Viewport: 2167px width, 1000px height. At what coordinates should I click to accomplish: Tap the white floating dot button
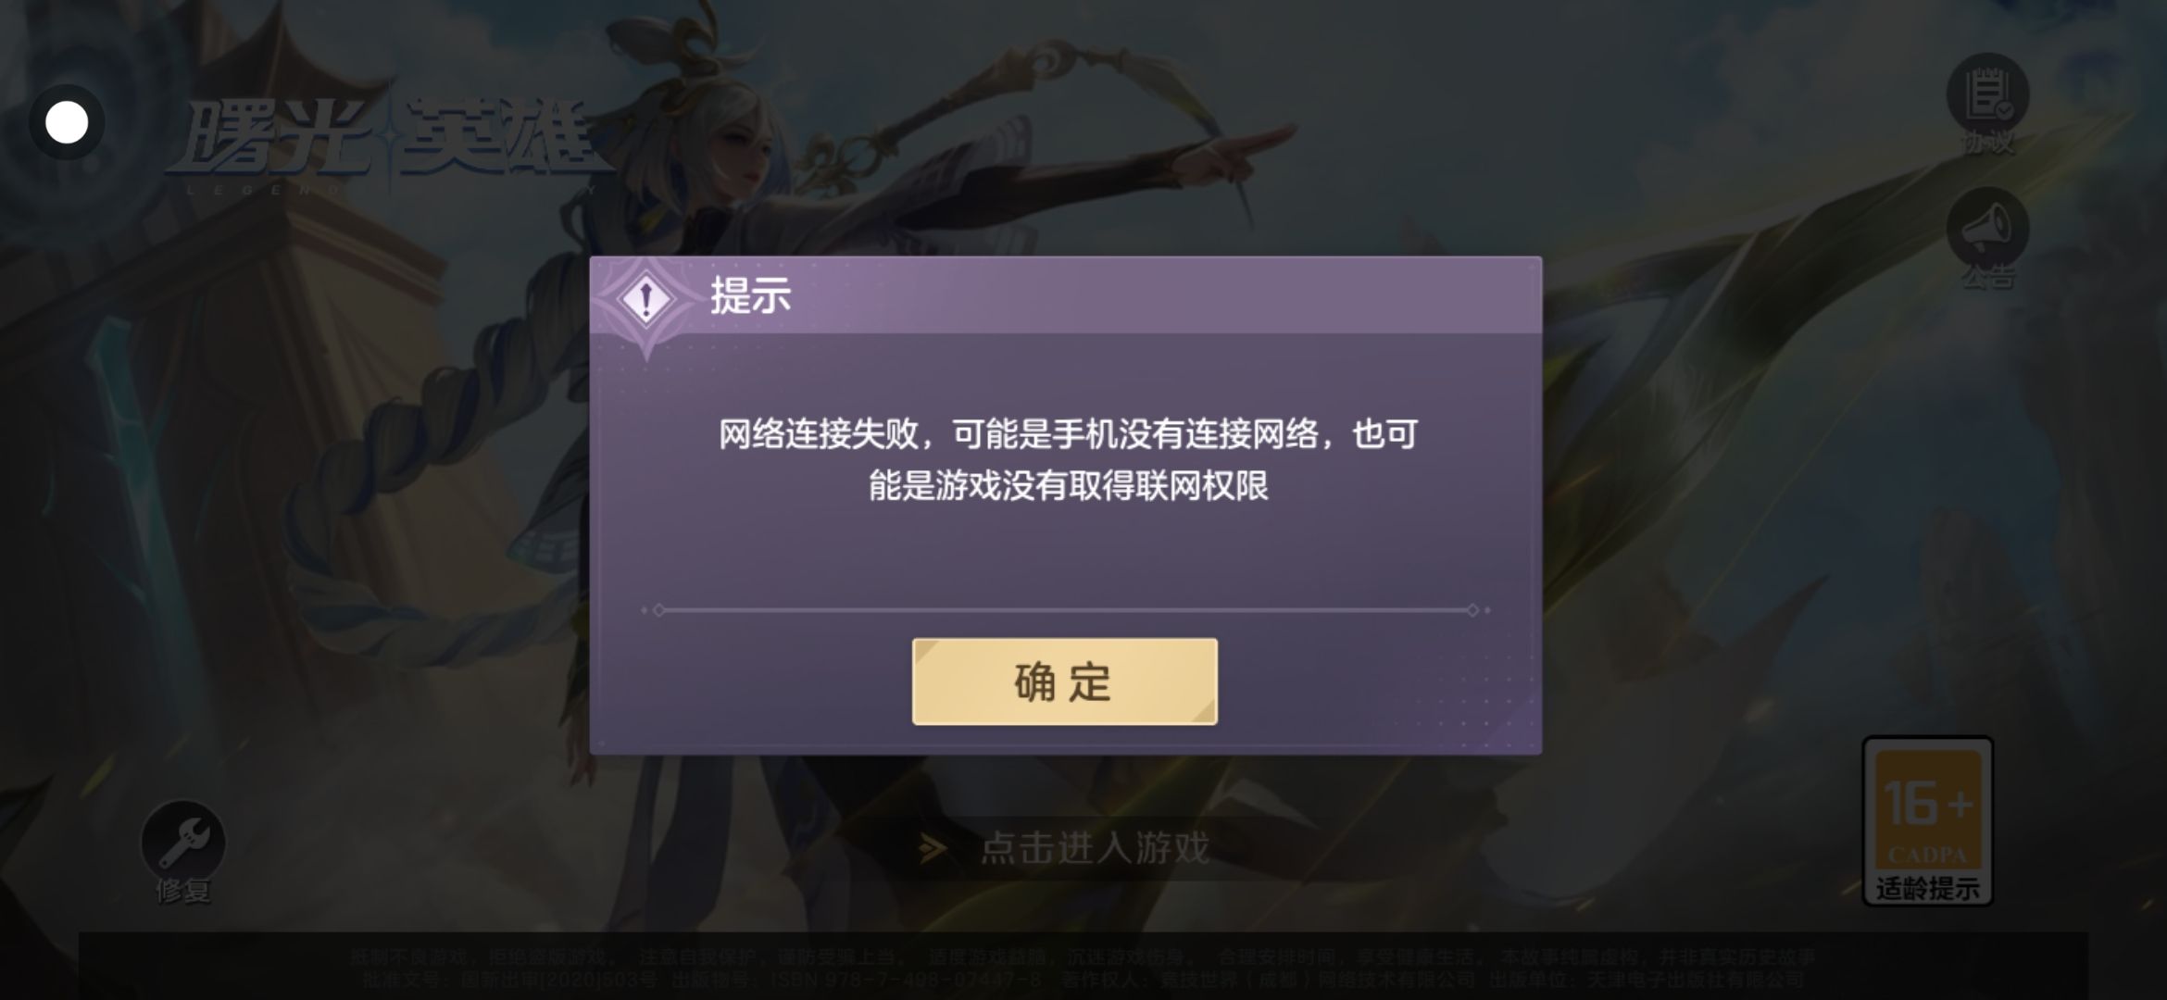(67, 122)
